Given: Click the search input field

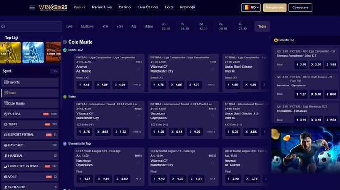Looking at the screenshot, I should pos(31,27).
